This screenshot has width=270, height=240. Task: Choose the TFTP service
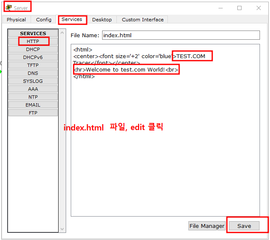tap(33, 65)
